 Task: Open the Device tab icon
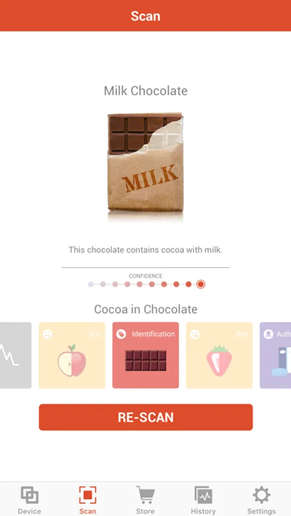(30, 495)
